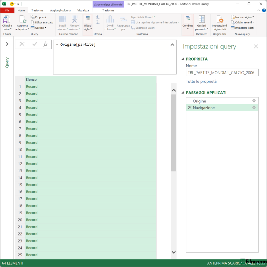Click the Rimuovi colonne icon
Screen dimensions: 267x267
74,19
